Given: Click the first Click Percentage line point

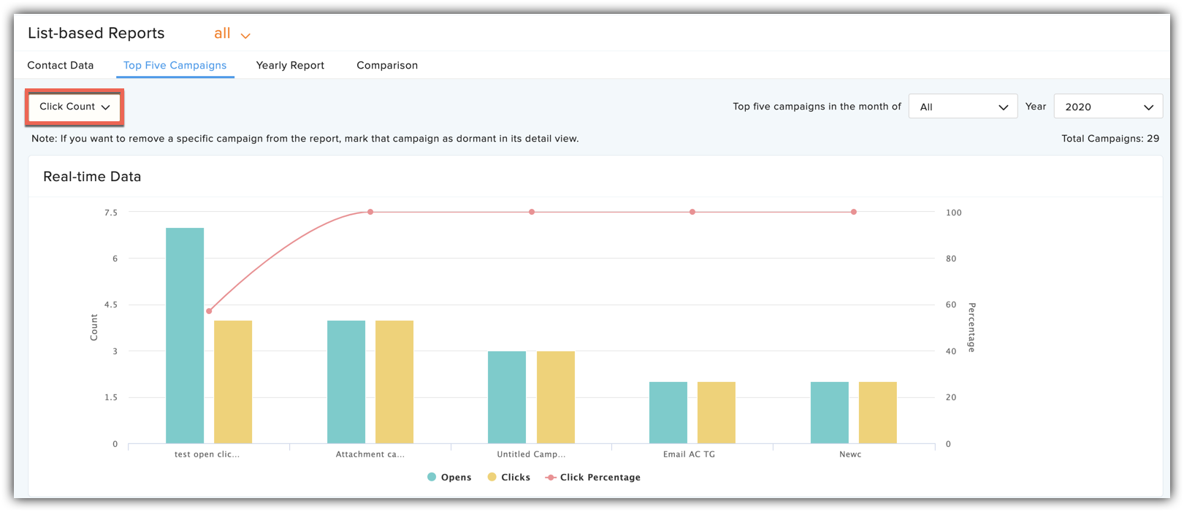Looking at the screenshot, I should point(209,311).
